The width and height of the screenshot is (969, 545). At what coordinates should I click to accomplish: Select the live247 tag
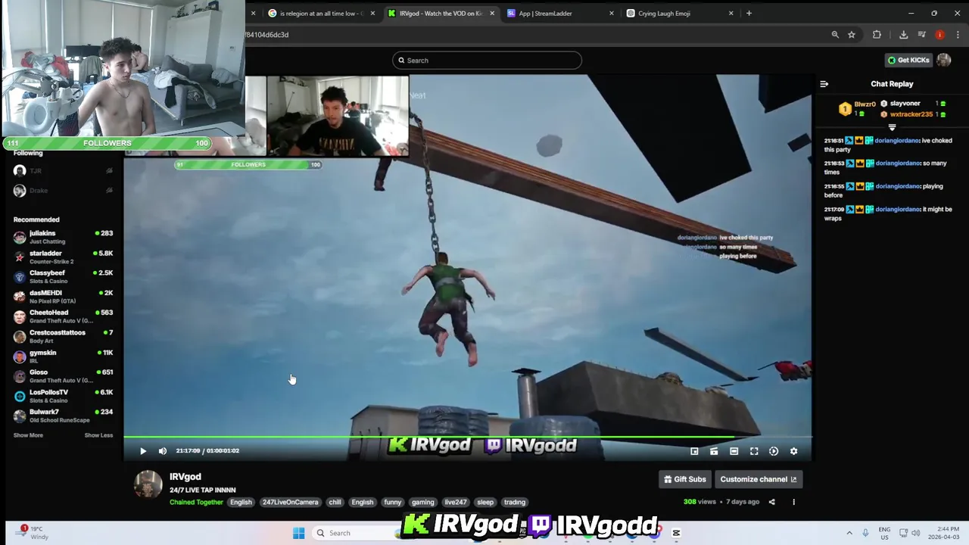(x=456, y=502)
